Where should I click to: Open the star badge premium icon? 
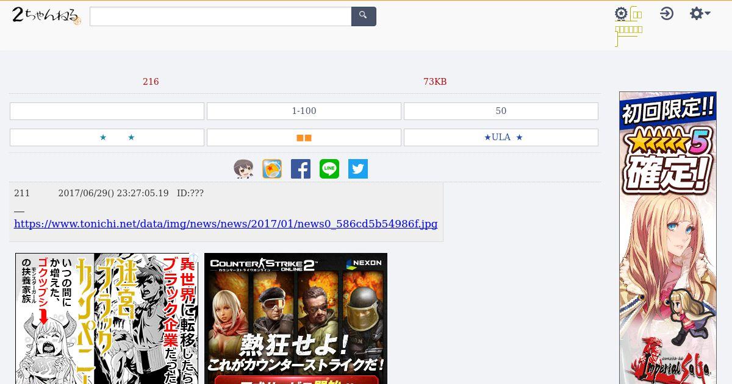click(x=621, y=13)
